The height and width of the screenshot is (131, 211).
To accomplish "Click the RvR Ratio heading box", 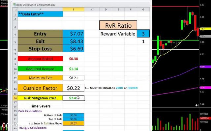I will click(x=118, y=25).
